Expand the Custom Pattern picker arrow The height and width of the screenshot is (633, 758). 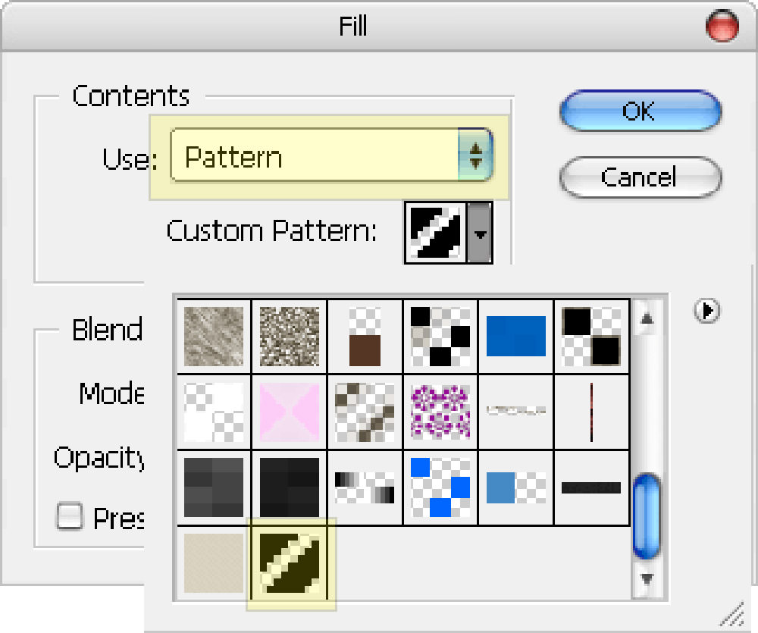pyautogui.click(x=480, y=233)
